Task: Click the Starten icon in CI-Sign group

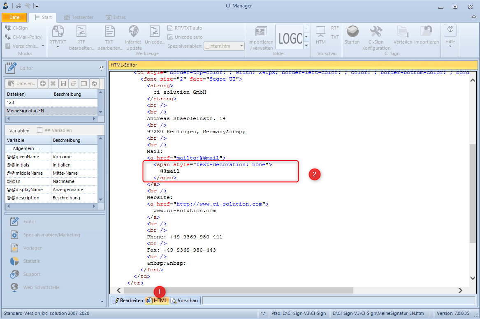Action: click(x=352, y=32)
